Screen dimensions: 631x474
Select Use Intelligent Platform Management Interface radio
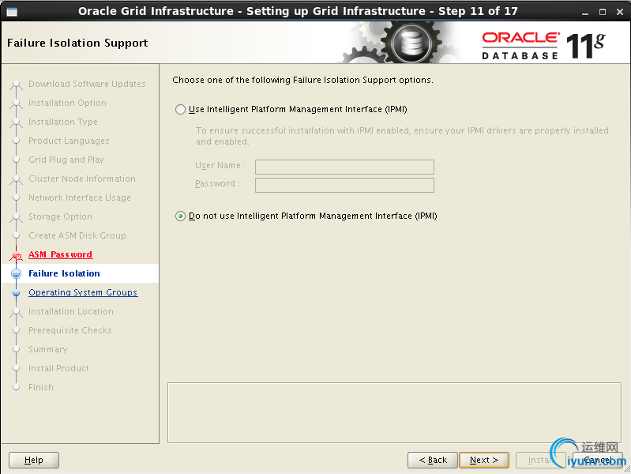pos(180,110)
